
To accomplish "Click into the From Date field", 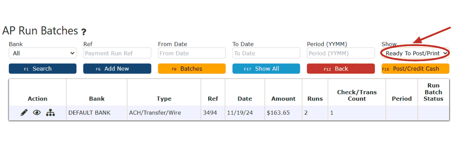I will coord(192,53).
